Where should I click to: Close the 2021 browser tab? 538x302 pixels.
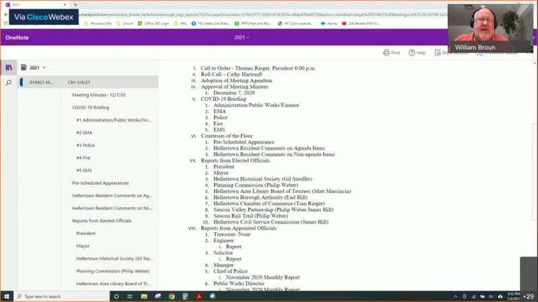[65, 5]
